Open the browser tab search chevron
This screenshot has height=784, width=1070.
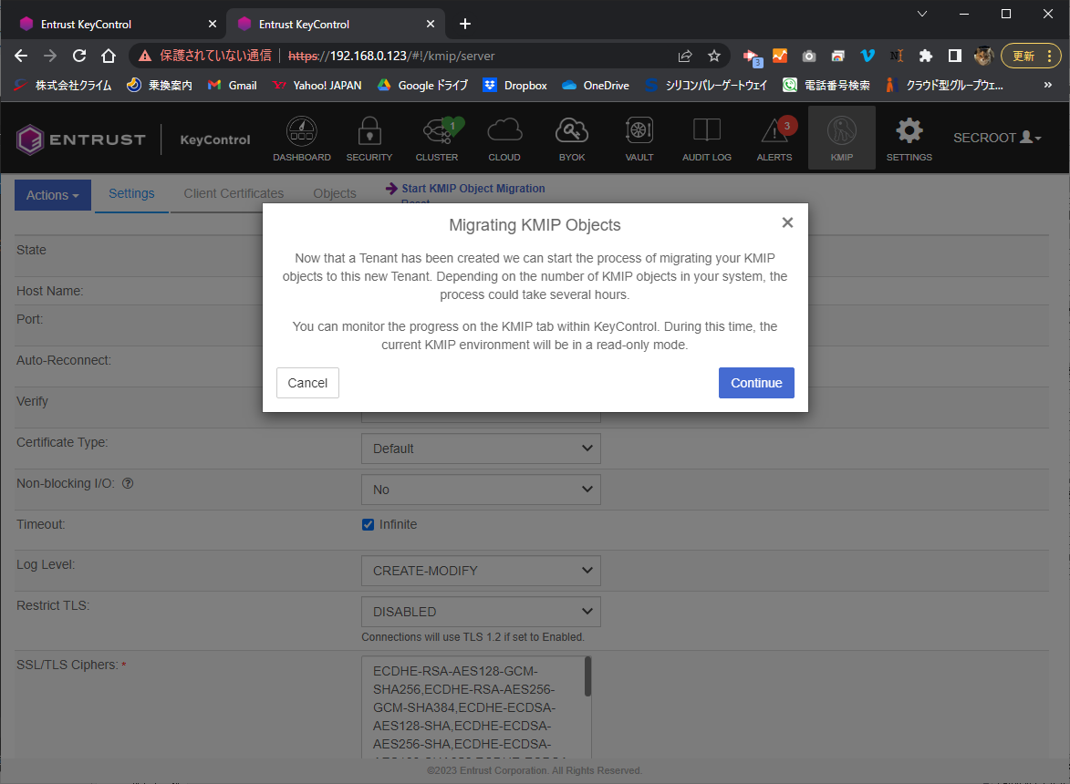click(x=922, y=14)
